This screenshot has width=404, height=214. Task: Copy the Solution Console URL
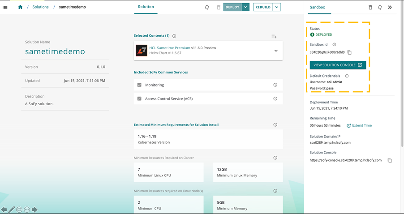[390, 160]
